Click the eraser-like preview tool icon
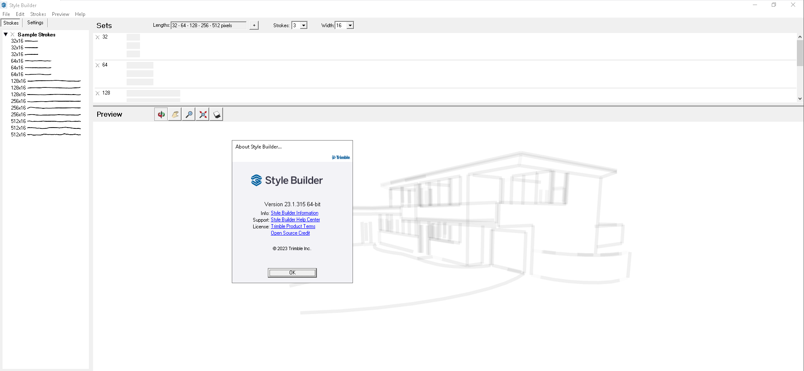This screenshot has width=804, height=371. (216, 114)
